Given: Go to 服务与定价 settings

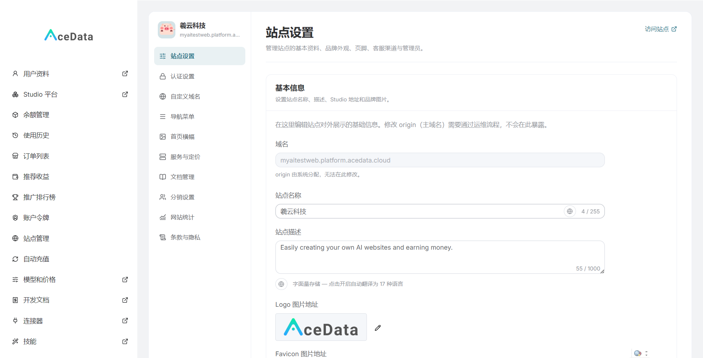Looking at the screenshot, I should (200, 157).
